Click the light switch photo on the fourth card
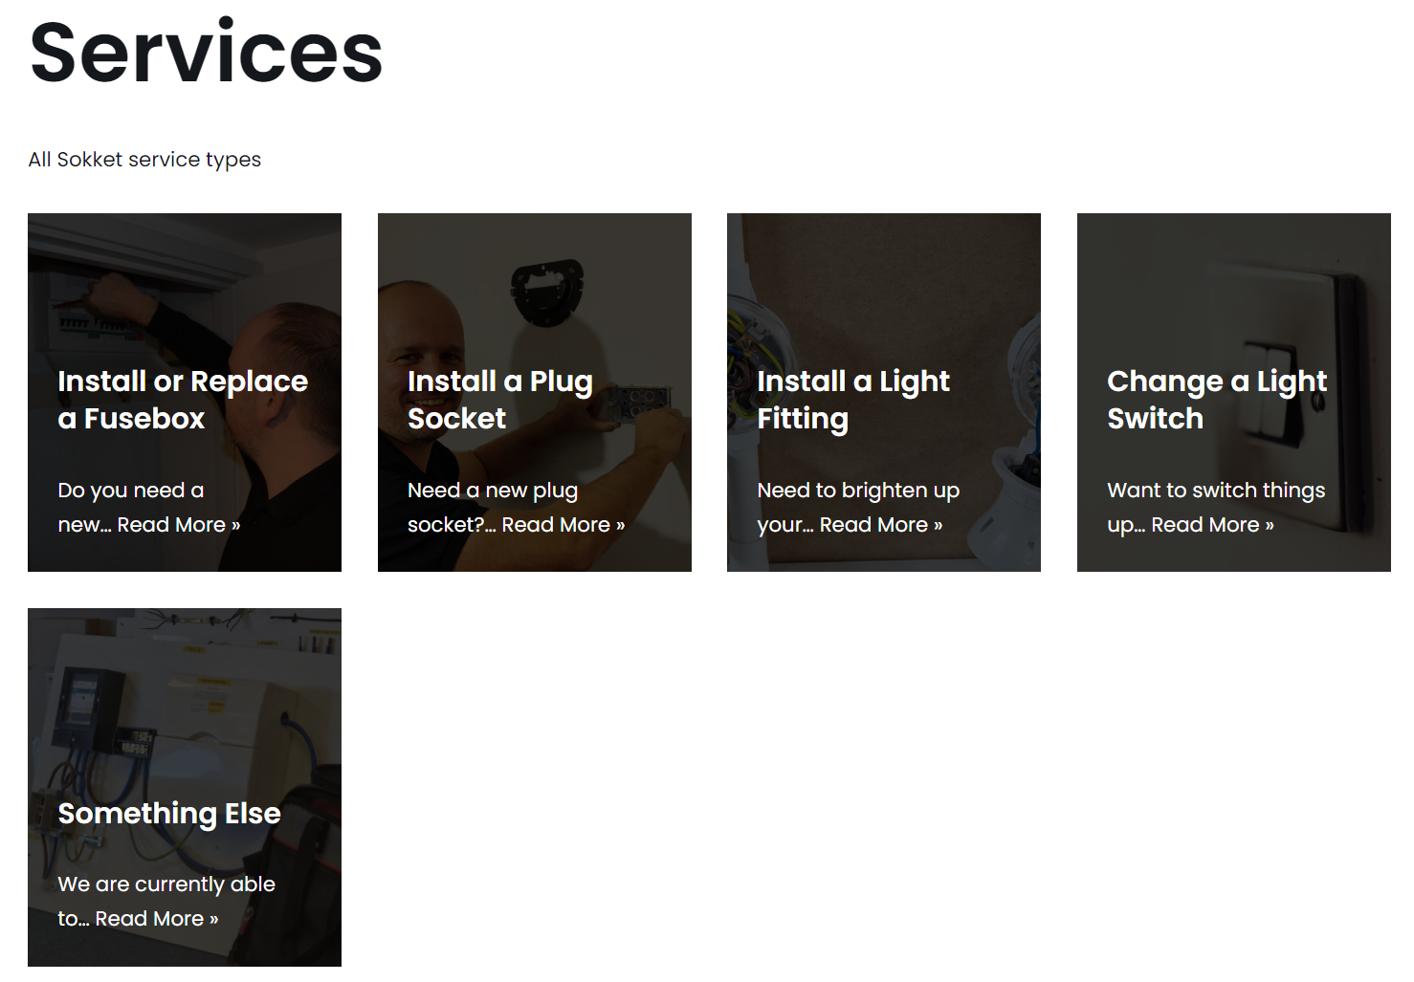 point(1233,287)
